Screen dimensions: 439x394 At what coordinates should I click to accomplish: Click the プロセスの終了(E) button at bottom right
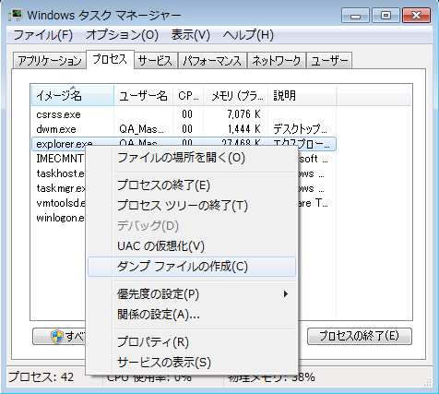(x=360, y=336)
